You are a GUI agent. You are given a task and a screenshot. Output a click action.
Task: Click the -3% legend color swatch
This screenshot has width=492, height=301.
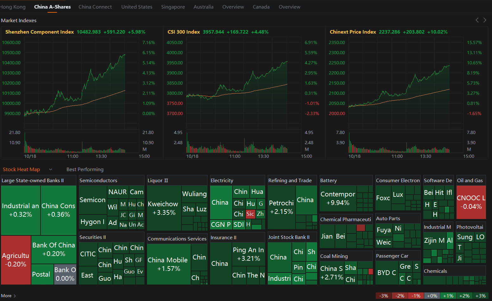click(x=384, y=296)
